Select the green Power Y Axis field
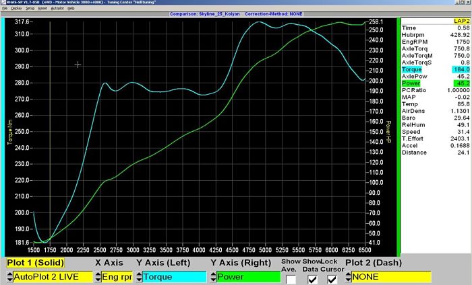Image resolution: width=472 pixels, height=285 pixels. (x=248, y=277)
